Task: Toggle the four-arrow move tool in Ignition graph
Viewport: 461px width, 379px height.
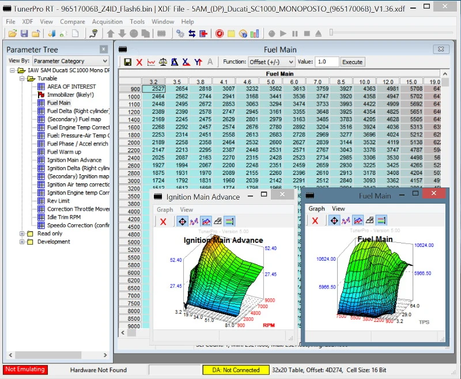Action: point(183,221)
